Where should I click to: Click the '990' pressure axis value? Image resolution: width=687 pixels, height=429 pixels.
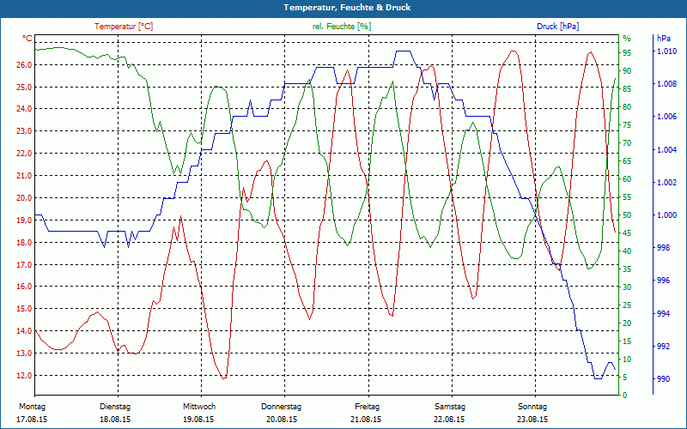[663, 378]
